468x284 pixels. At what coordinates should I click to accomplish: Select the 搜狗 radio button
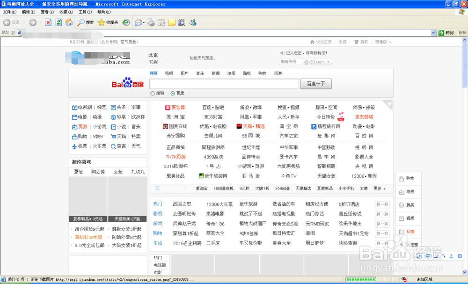point(153,94)
